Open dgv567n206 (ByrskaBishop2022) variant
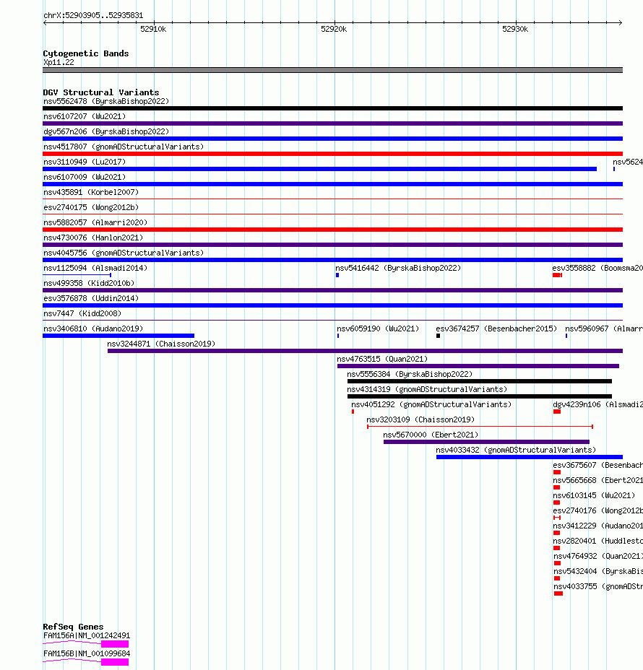 (x=106, y=131)
